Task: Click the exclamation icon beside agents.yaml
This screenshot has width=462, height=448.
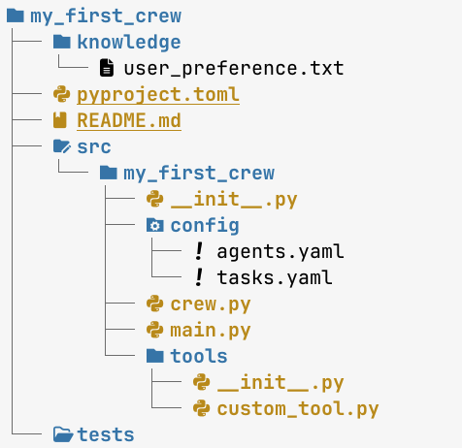Action: (199, 251)
